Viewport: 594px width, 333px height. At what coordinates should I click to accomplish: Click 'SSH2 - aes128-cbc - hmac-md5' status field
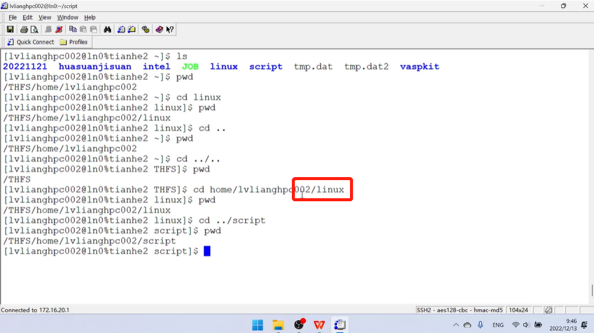pos(460,310)
